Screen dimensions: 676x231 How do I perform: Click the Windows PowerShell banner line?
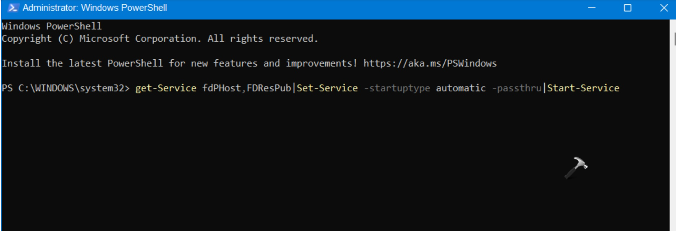click(52, 26)
